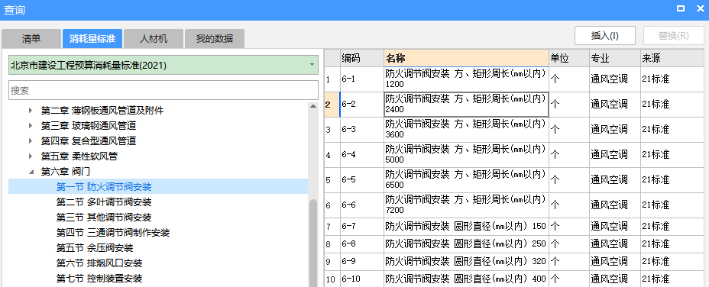Screen dimensions: 709x287
Task: Select the 消耗量标准 tab
Action: pos(92,38)
